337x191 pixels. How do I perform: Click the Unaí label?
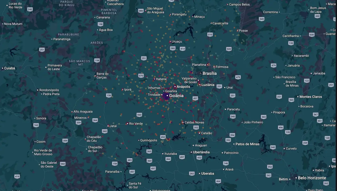pos(230,88)
